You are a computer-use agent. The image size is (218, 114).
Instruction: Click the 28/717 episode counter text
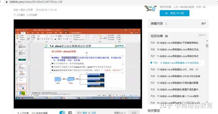(x=202, y=35)
